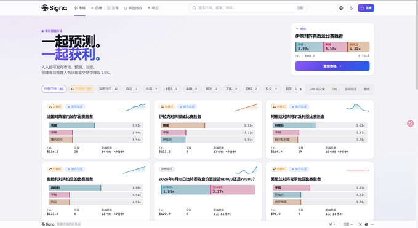Select 奥地利 1.80x outcome bar
This screenshot has height=228, width=418.
coord(95,188)
